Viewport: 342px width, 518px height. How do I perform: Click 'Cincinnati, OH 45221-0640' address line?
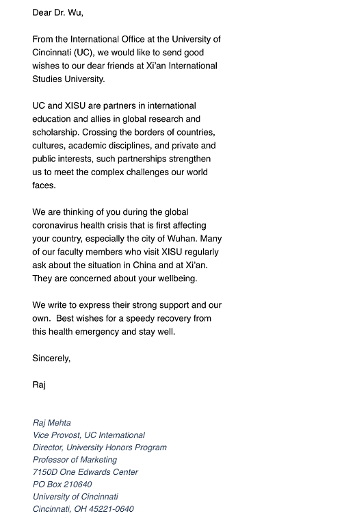pos(83,508)
